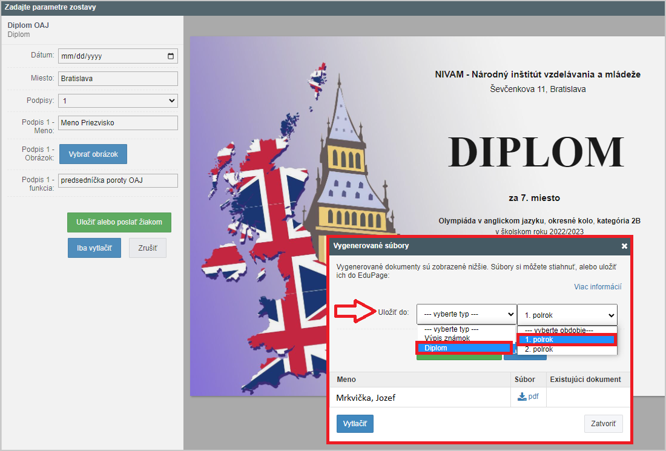666x451 pixels.
Task: Select Výpis známok option
Action: pyautogui.click(x=447, y=338)
